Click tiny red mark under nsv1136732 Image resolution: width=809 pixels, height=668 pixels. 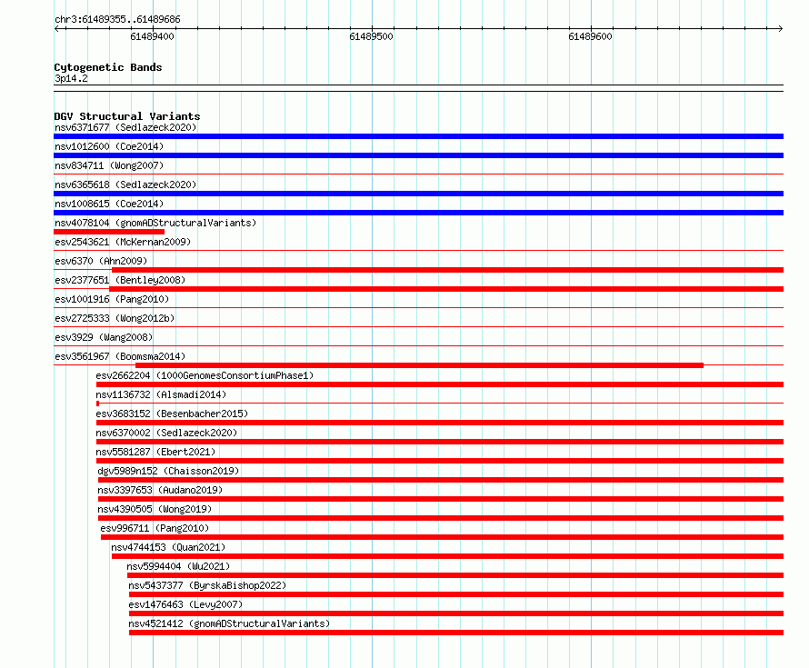coord(97,404)
